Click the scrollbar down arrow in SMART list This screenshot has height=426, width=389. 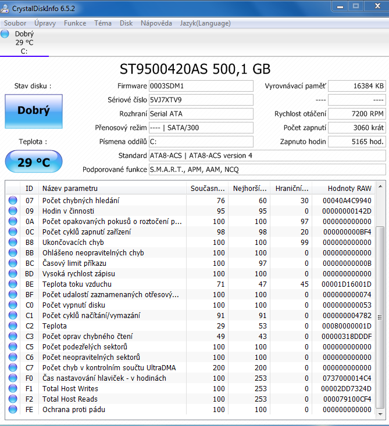click(380, 414)
